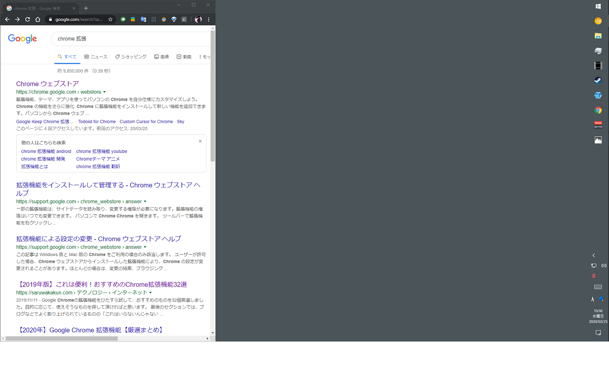Click the padlock site info icon

(x=50, y=19)
